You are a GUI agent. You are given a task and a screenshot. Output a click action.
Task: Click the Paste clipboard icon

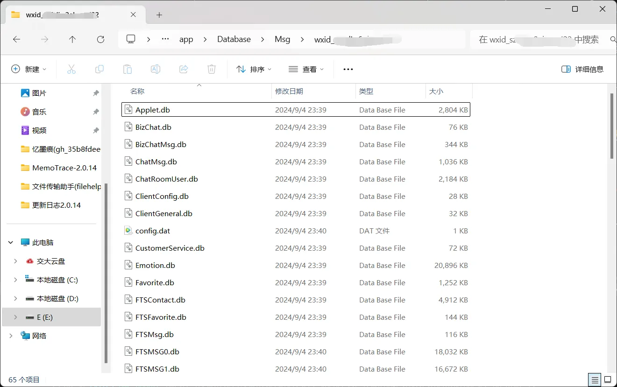coord(128,69)
